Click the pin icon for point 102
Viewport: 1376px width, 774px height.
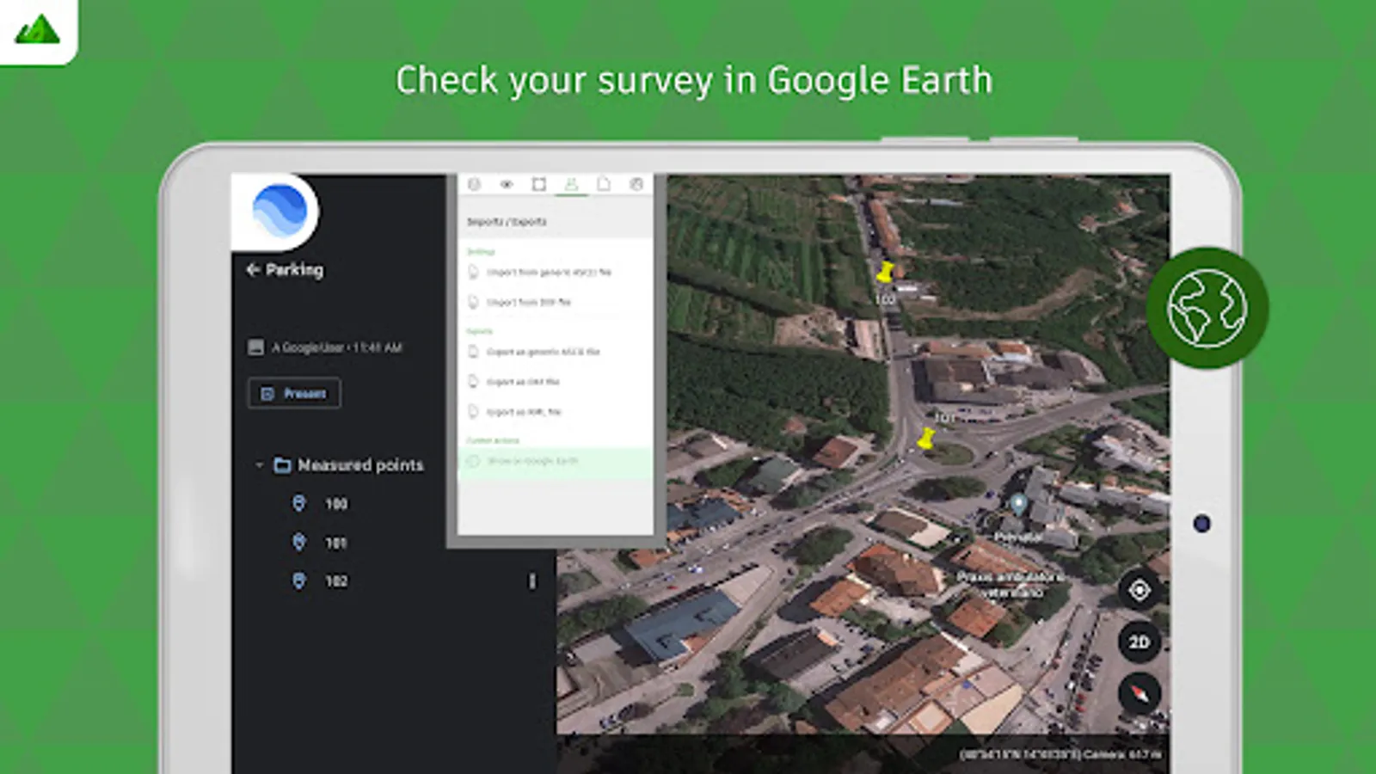(299, 580)
